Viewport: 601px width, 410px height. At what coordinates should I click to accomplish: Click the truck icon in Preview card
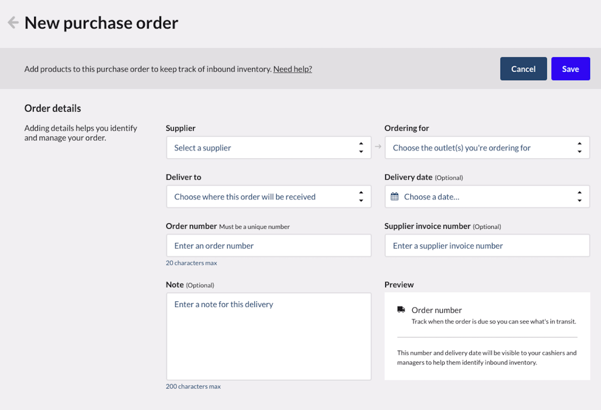click(401, 309)
